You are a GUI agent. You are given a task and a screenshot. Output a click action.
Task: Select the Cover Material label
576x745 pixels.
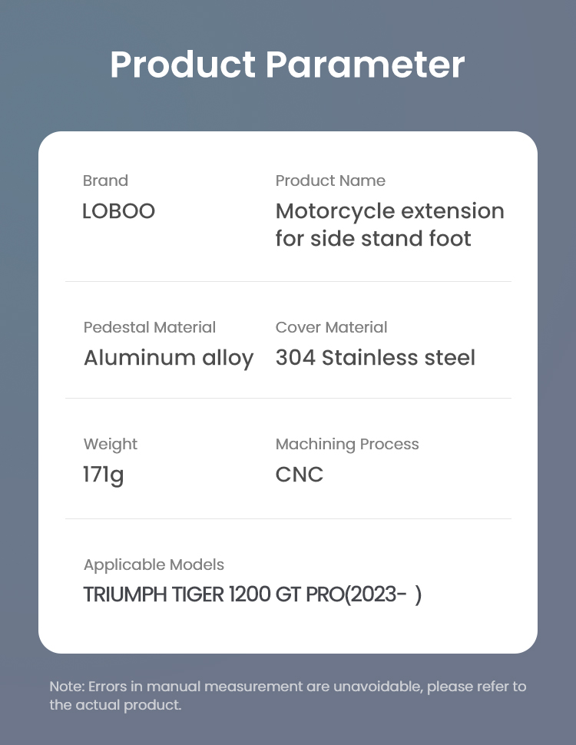[x=331, y=327]
